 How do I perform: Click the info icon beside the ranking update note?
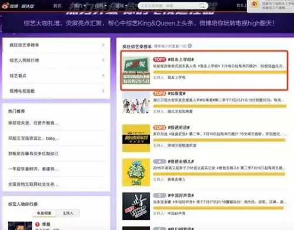[189, 46]
